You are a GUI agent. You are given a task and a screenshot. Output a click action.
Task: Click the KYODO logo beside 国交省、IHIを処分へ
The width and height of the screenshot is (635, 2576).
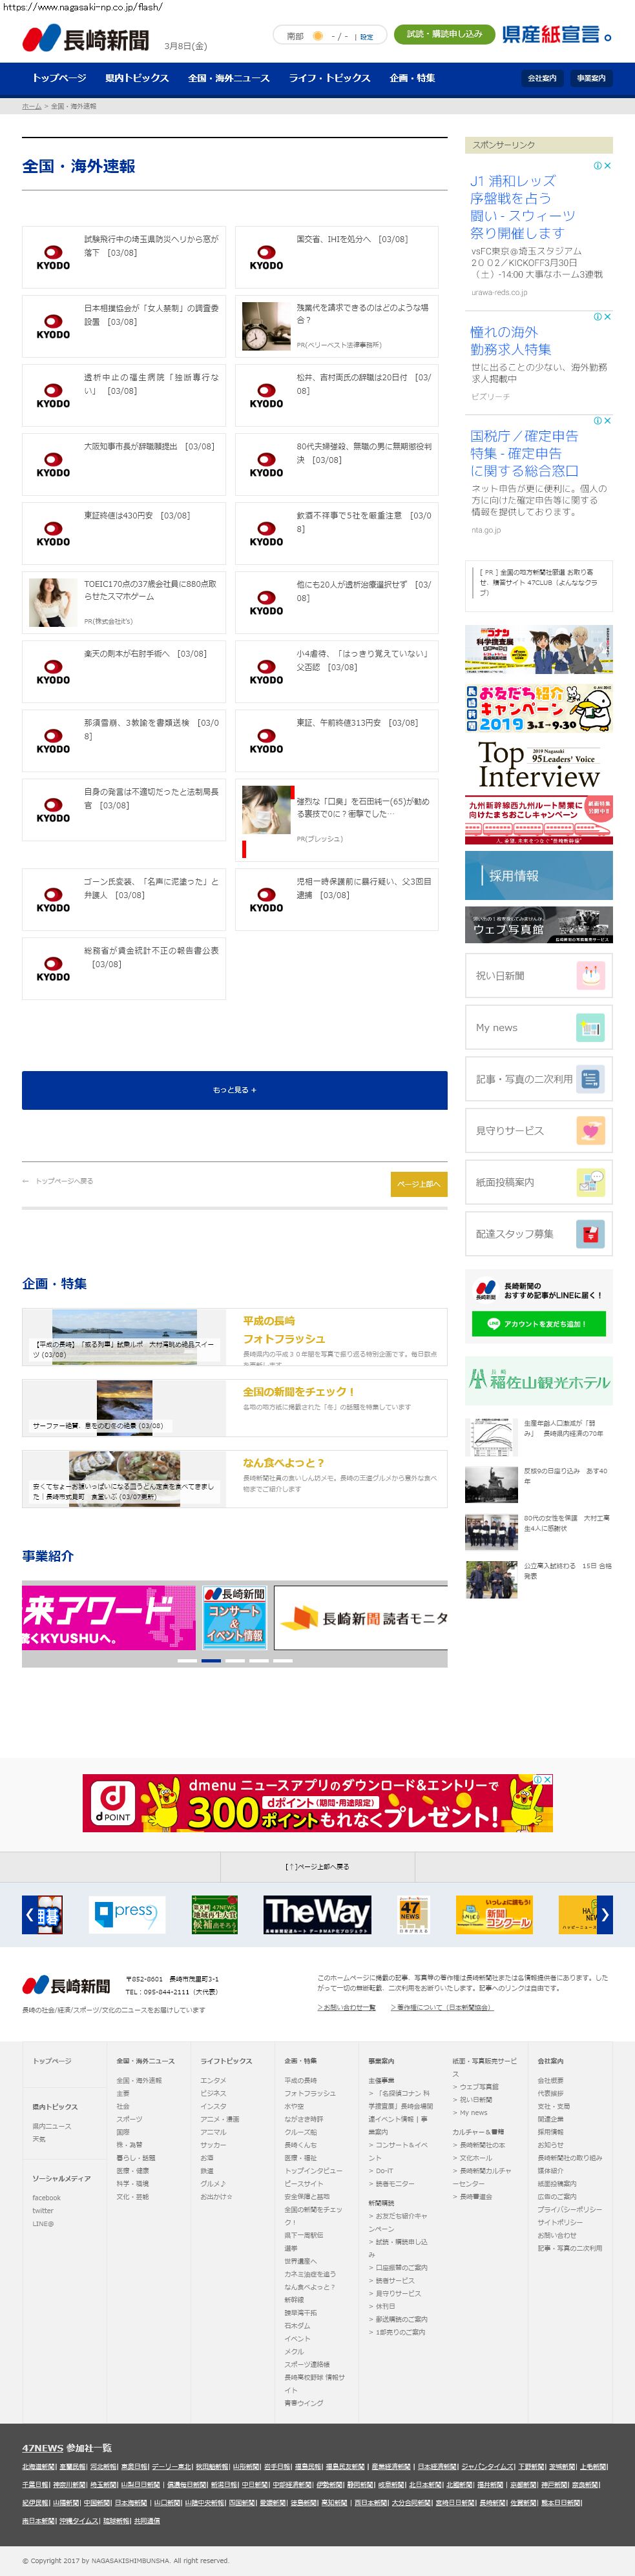(266, 258)
